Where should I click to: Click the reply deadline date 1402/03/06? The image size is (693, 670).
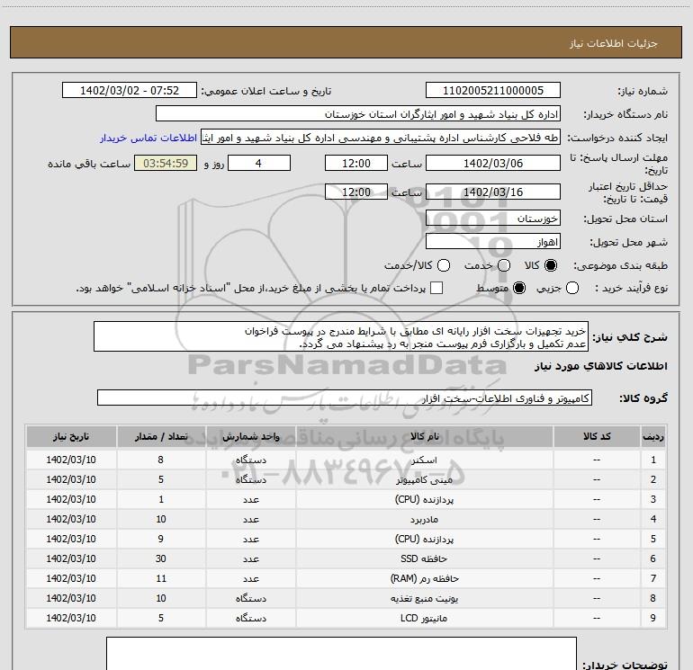[x=493, y=164]
